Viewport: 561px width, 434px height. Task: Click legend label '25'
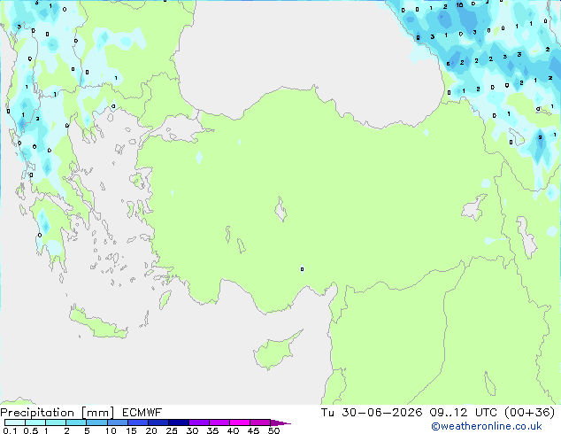point(172,430)
